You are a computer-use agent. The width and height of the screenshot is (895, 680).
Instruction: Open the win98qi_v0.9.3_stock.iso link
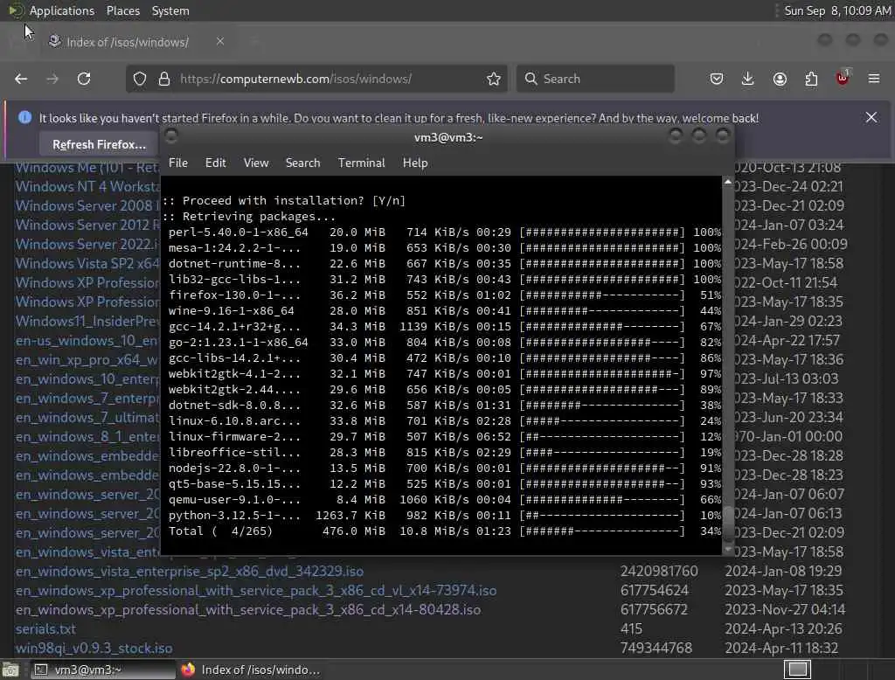click(x=94, y=648)
